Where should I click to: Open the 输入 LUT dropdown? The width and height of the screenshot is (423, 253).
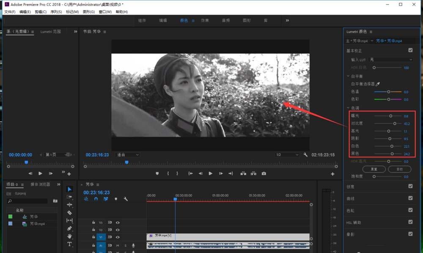(391, 59)
